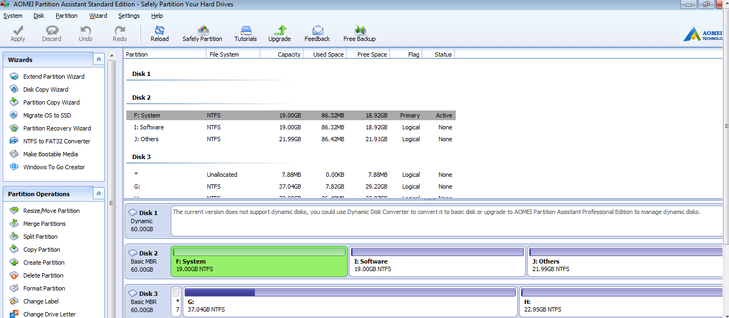
Task: Sort by the Capacity column header
Action: (281, 54)
